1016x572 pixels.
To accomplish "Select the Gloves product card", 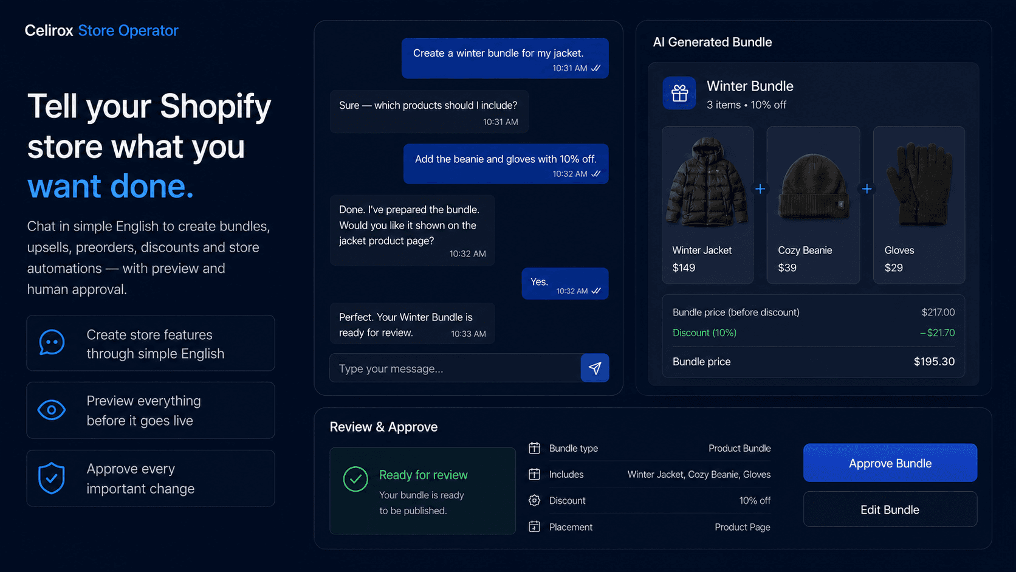I will coord(919,205).
